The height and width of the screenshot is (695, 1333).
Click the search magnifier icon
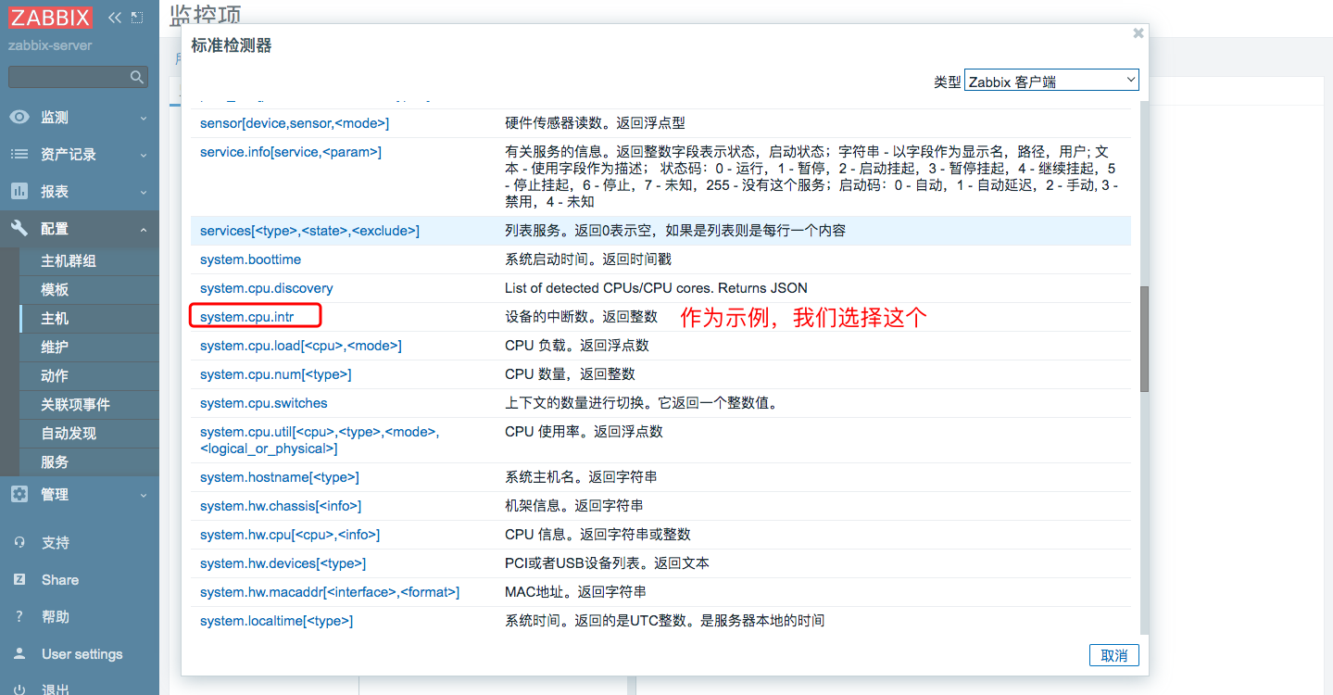[x=137, y=77]
